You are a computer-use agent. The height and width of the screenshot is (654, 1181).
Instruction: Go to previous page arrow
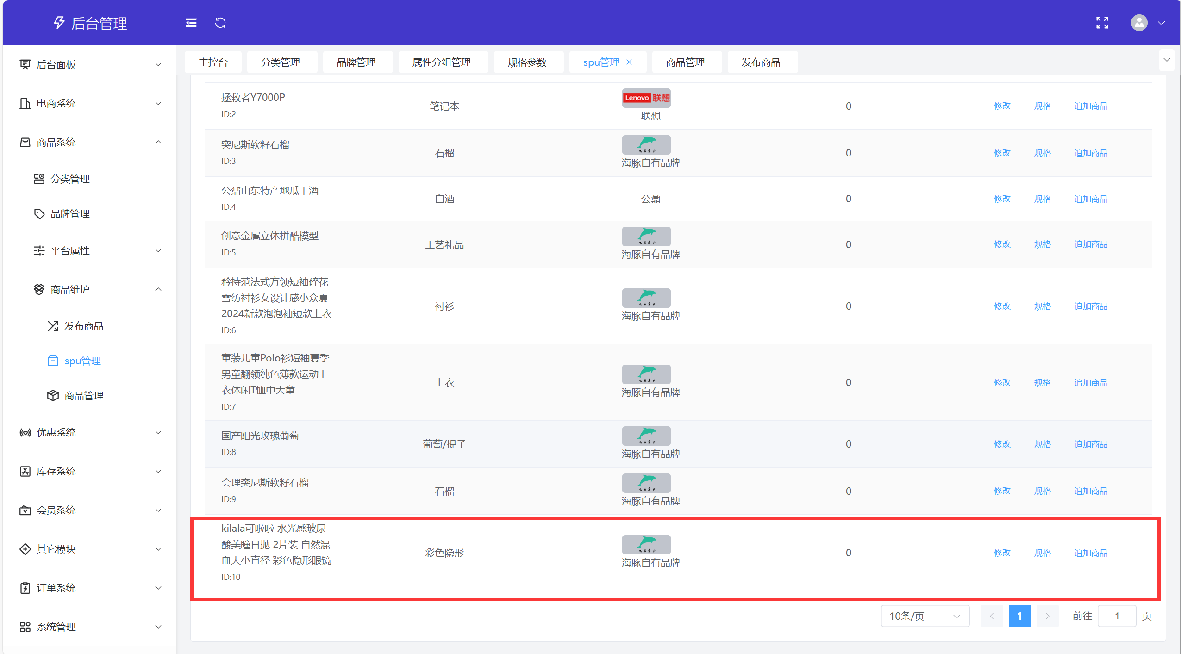point(992,616)
